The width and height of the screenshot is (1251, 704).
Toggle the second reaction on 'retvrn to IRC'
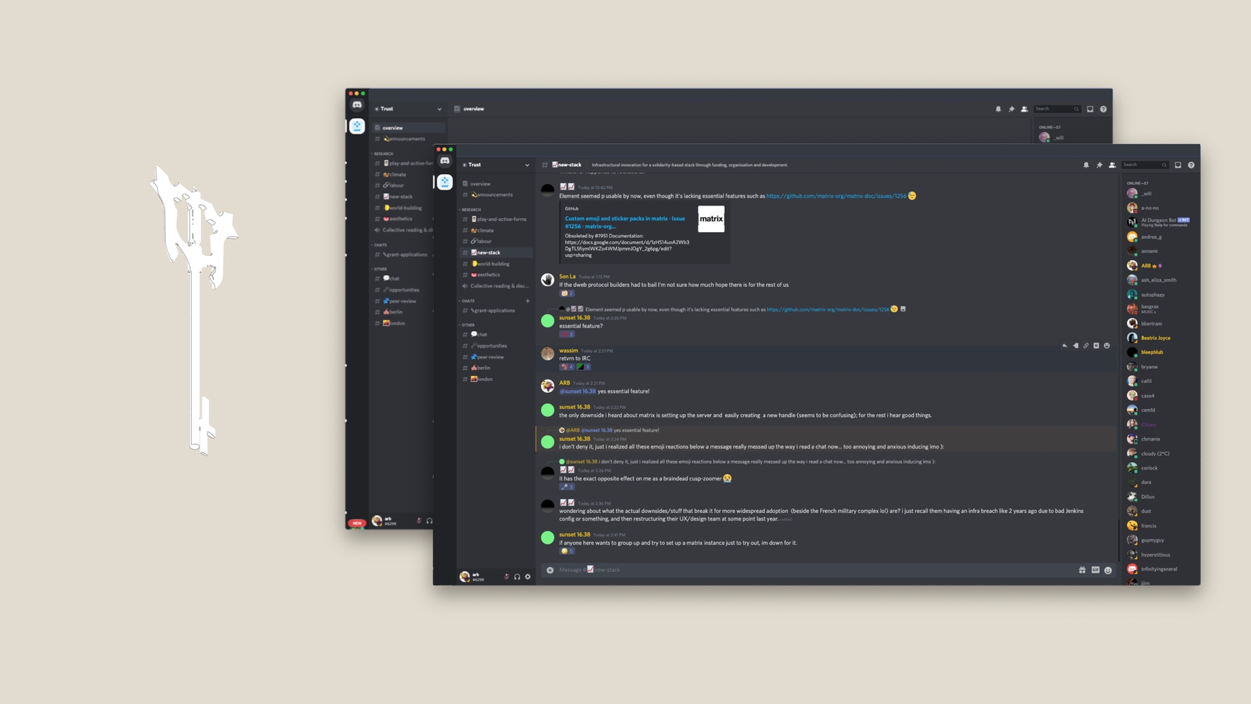(584, 367)
